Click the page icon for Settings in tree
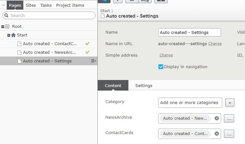245x144 pixels. click(x=19, y=61)
